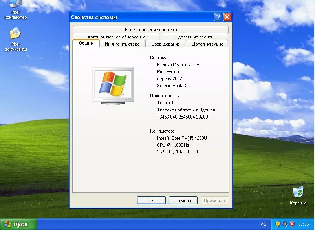Click yellow security shield tray icon
315x230 pixels.
[x=278, y=224]
